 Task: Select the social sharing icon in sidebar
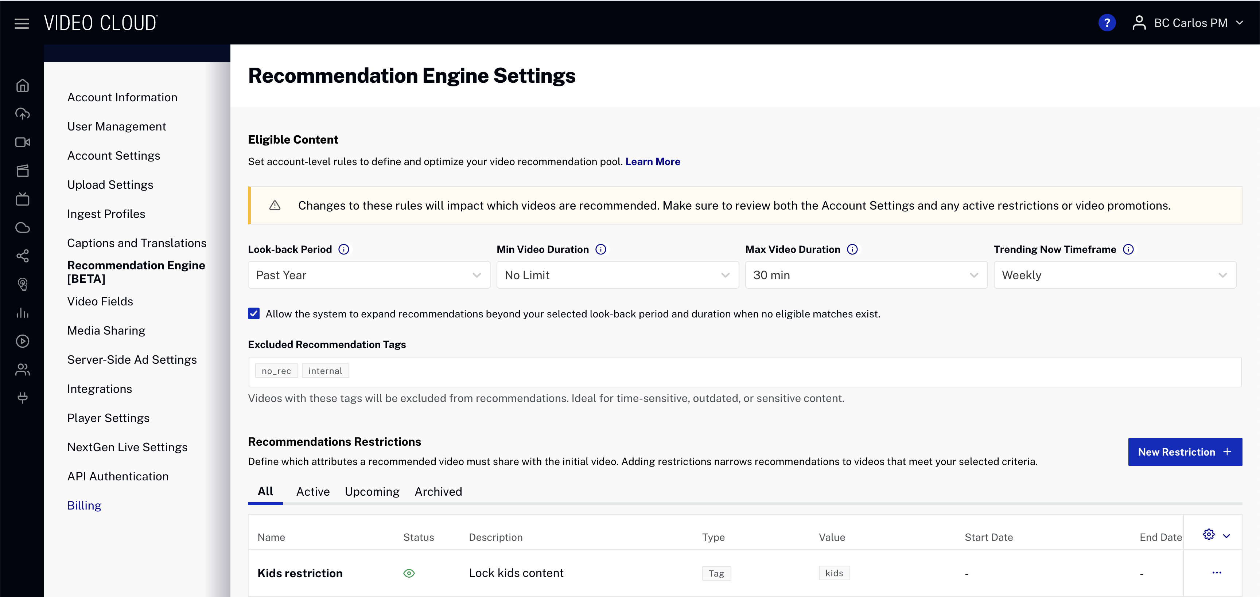pyautogui.click(x=23, y=256)
